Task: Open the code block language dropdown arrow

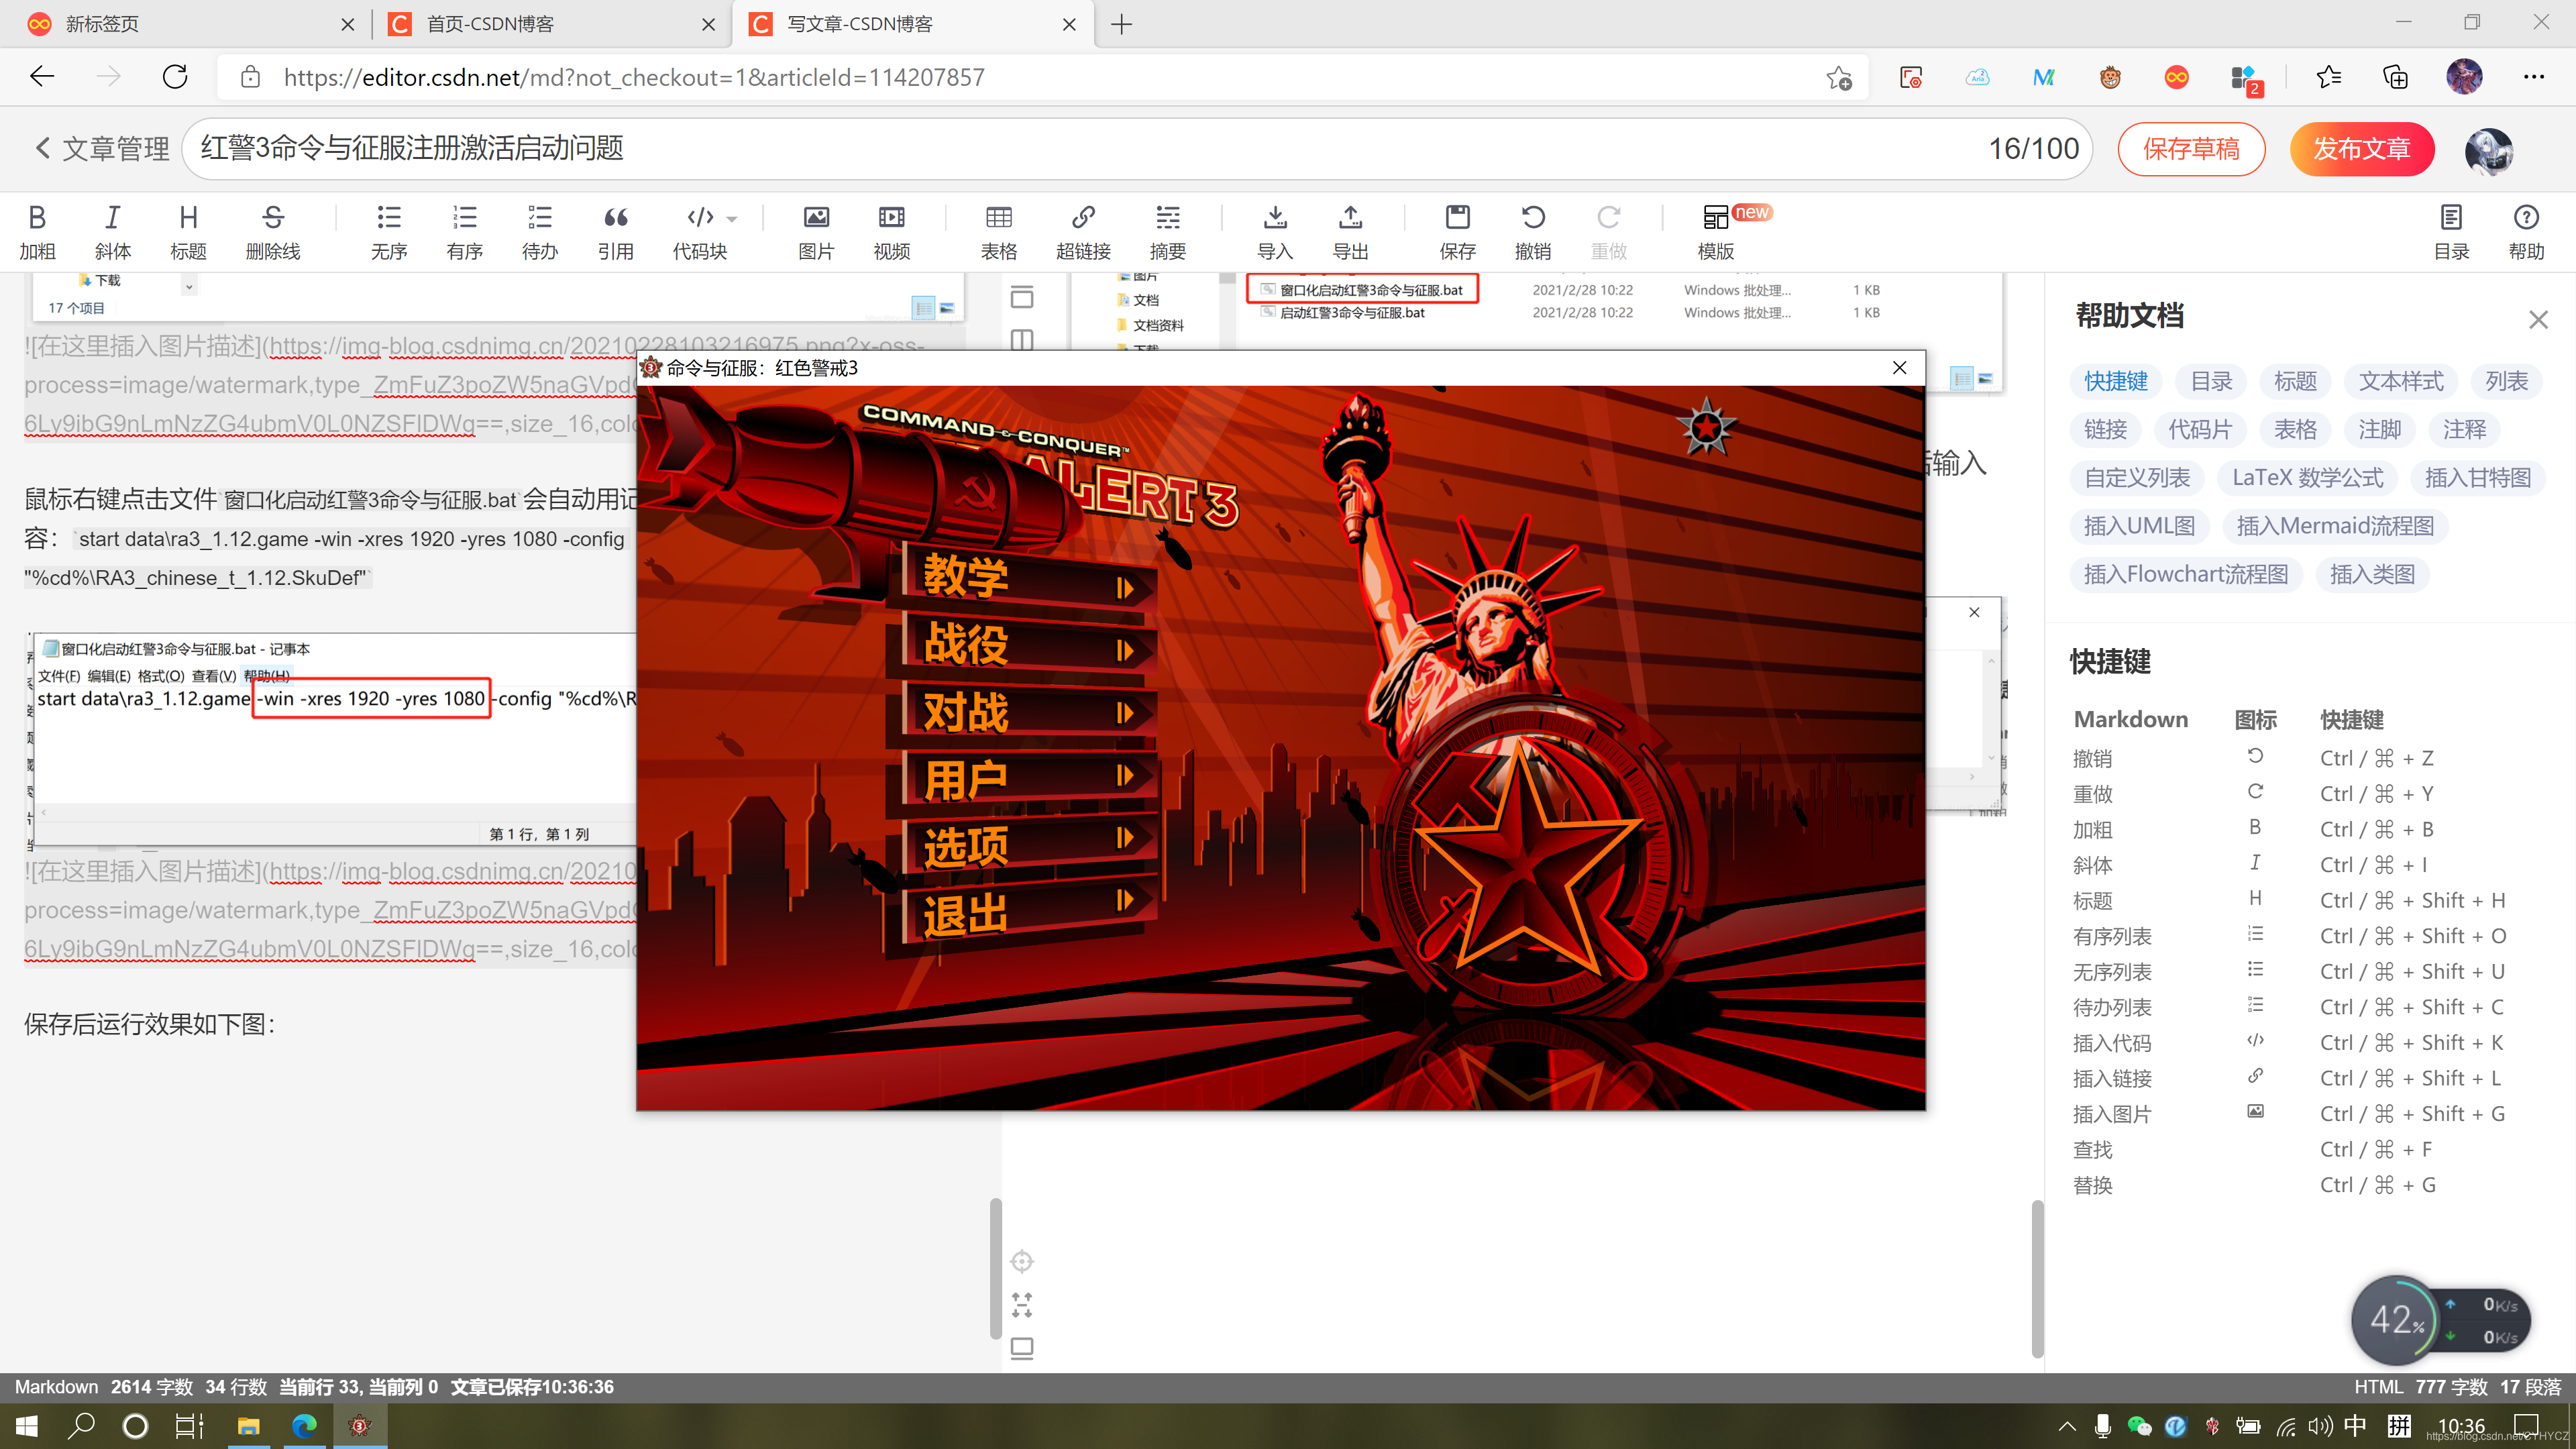Action: [732, 218]
